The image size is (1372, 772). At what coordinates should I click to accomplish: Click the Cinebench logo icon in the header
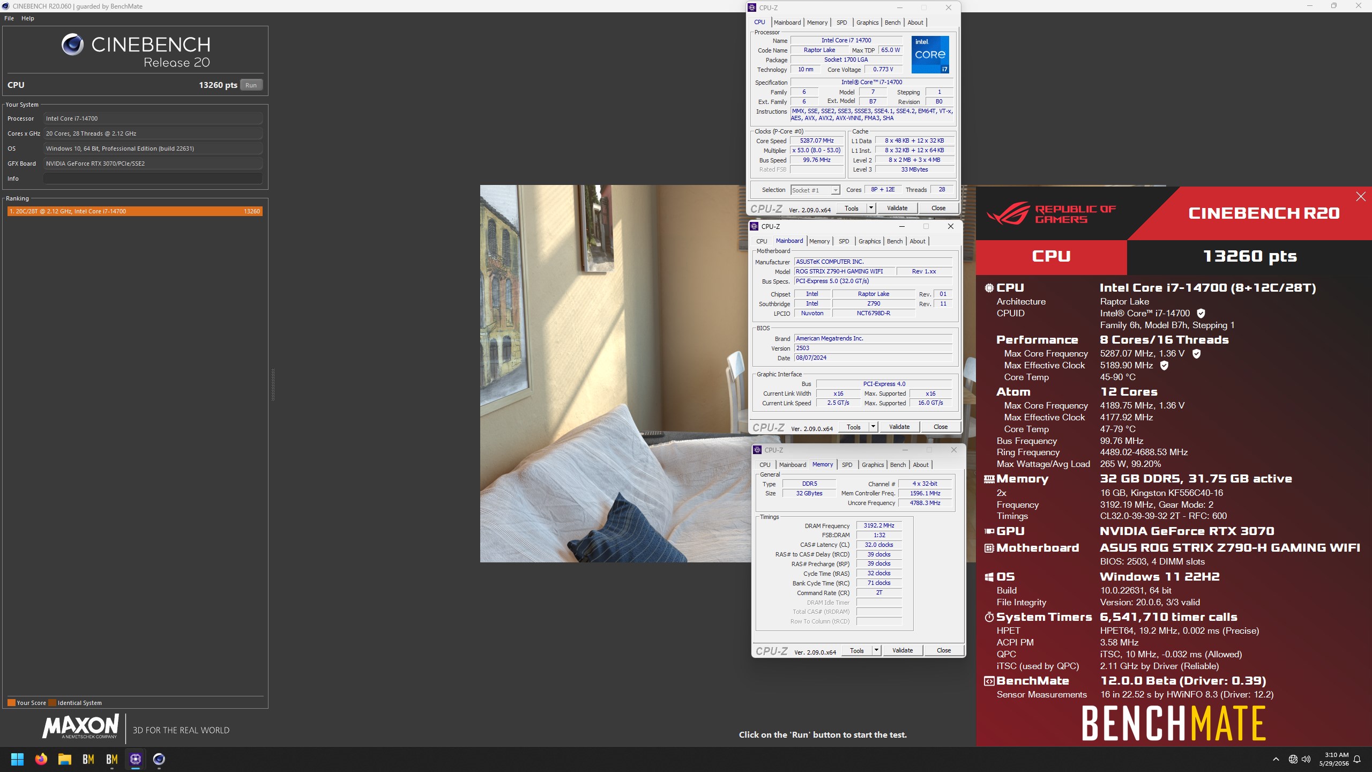pyautogui.click(x=72, y=44)
